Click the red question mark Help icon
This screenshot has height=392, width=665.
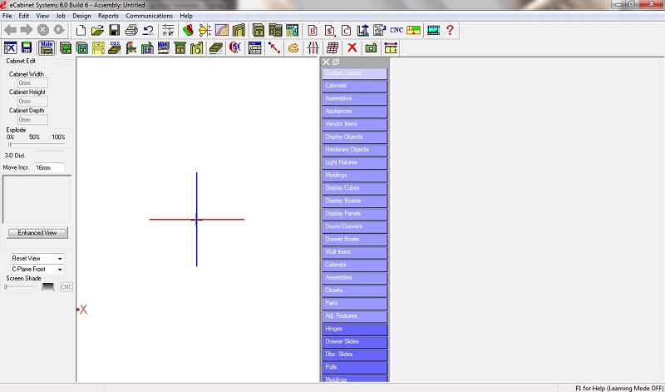point(450,30)
